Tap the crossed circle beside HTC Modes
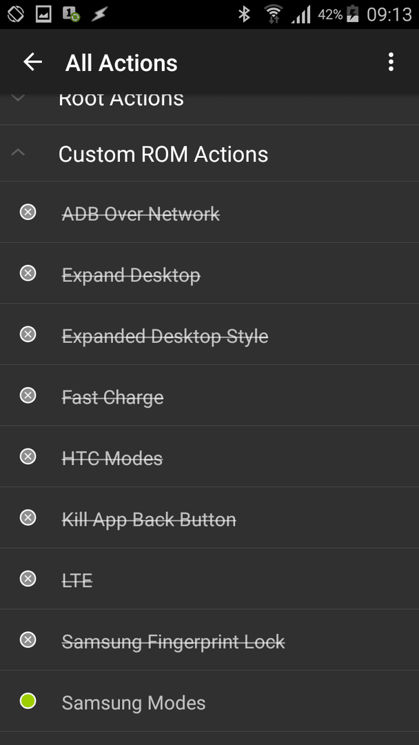419x745 pixels. click(28, 457)
